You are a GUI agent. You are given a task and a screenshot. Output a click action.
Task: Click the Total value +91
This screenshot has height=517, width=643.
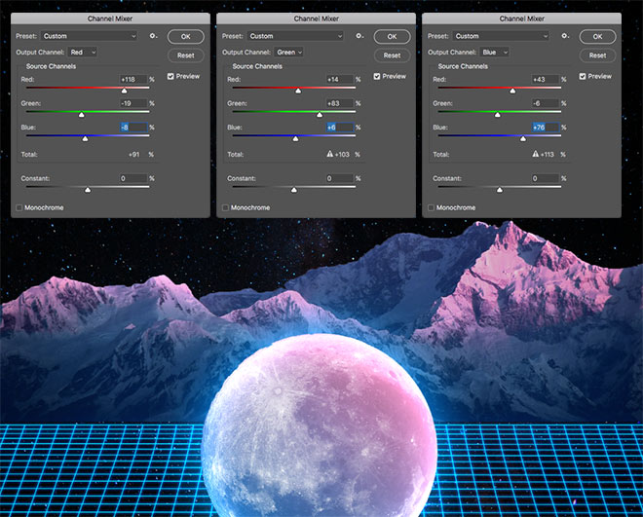(x=134, y=155)
